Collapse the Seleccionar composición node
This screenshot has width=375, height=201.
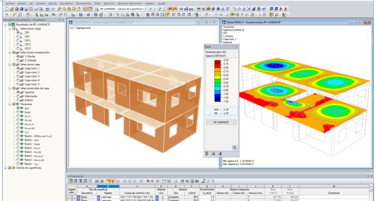pos(10,53)
